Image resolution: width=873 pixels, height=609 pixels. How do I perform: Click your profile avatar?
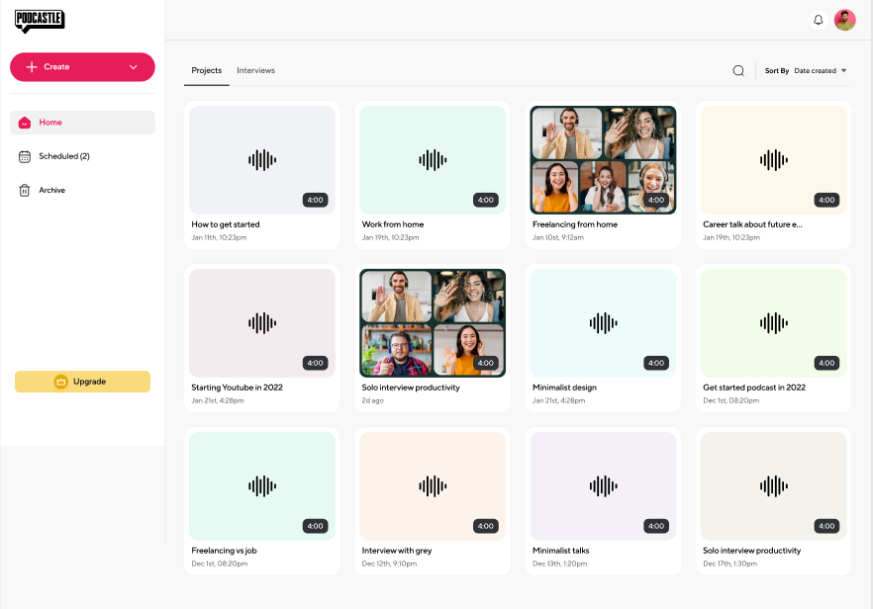[844, 20]
